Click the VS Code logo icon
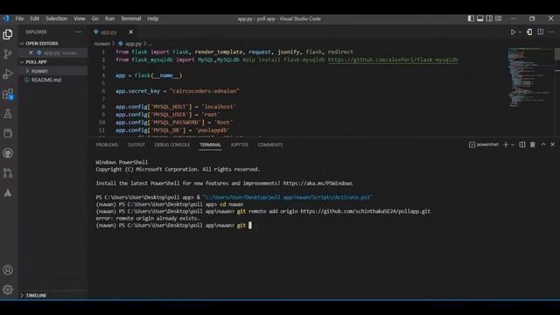The width and height of the screenshot is (560, 315). tap(5, 18)
